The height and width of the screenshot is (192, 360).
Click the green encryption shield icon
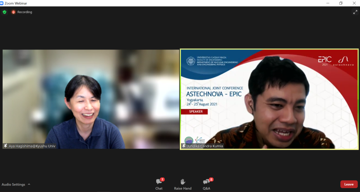[x=5, y=12]
